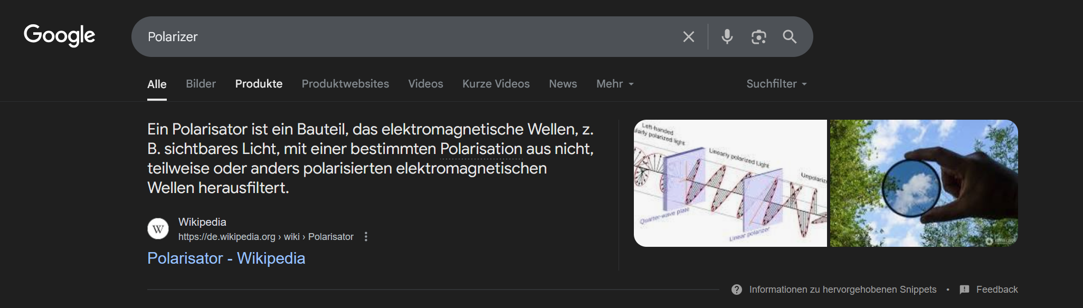Submit search using the magnifying glass icon
Image resolution: width=1083 pixels, height=308 pixels.
pyautogui.click(x=790, y=36)
